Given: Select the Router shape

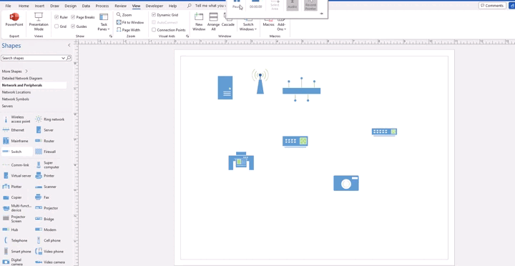Looking at the screenshot, I should tap(44, 141).
